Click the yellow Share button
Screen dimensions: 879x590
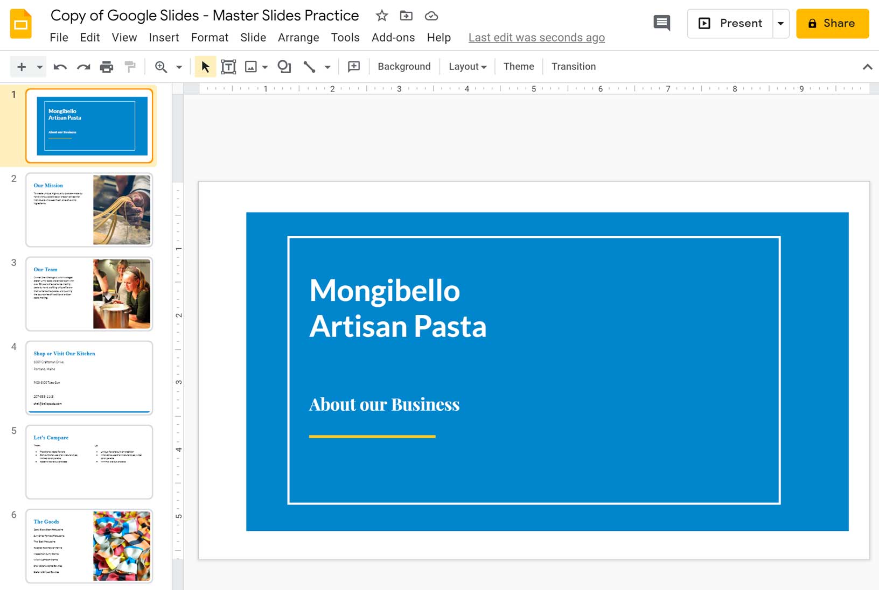click(832, 23)
